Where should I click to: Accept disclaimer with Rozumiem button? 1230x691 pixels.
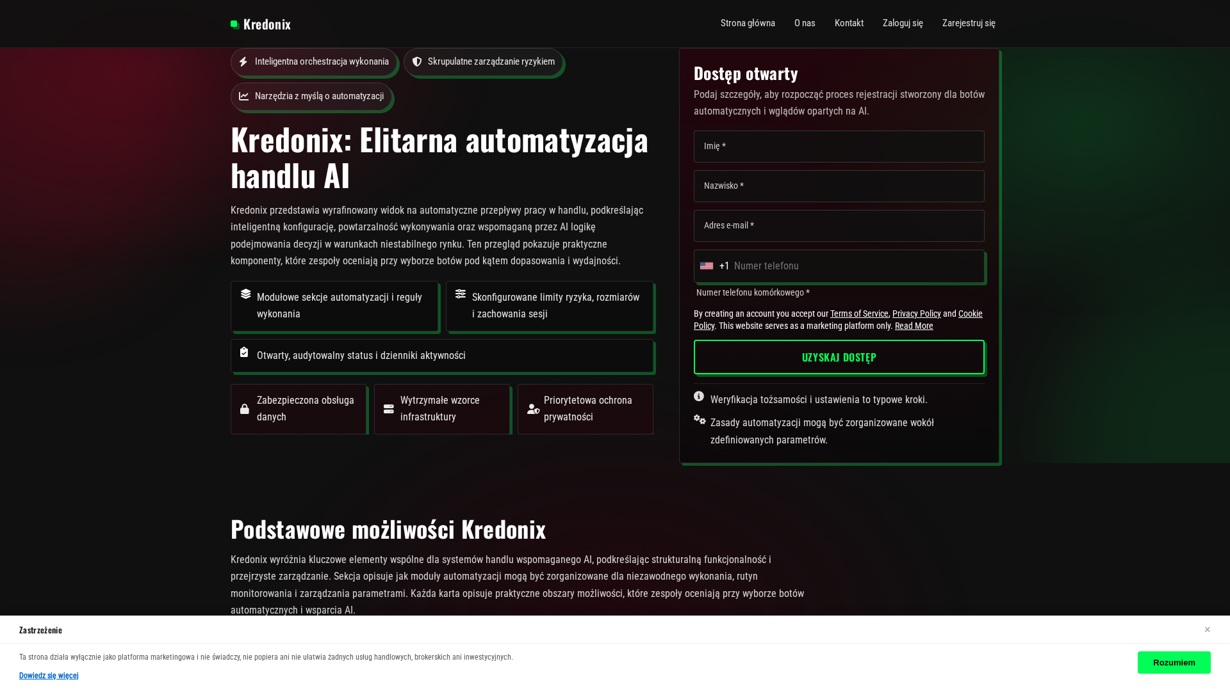pyautogui.click(x=1174, y=662)
